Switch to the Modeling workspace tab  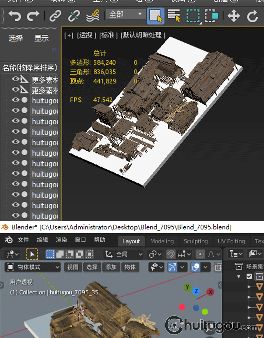(162, 241)
